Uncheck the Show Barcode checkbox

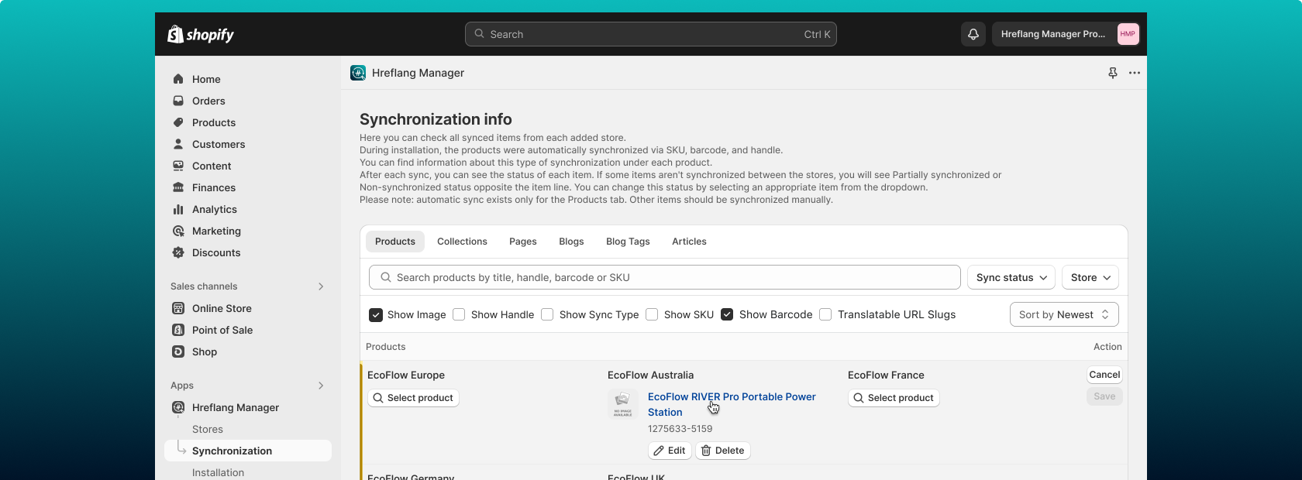point(727,314)
